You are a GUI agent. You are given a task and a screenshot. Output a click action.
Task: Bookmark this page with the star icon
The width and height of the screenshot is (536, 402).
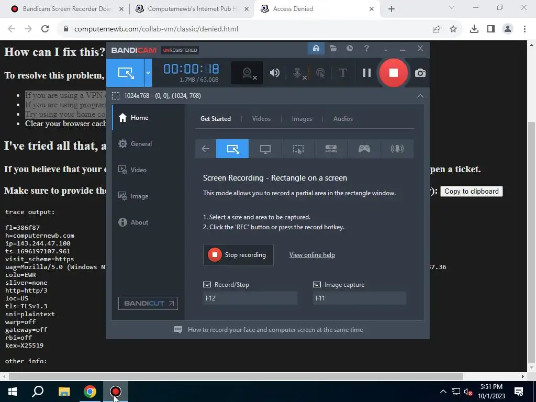point(453,29)
